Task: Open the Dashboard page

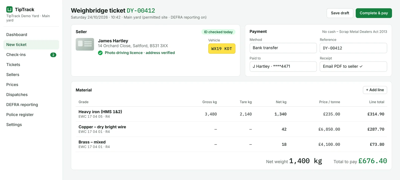Action: coord(31,34)
